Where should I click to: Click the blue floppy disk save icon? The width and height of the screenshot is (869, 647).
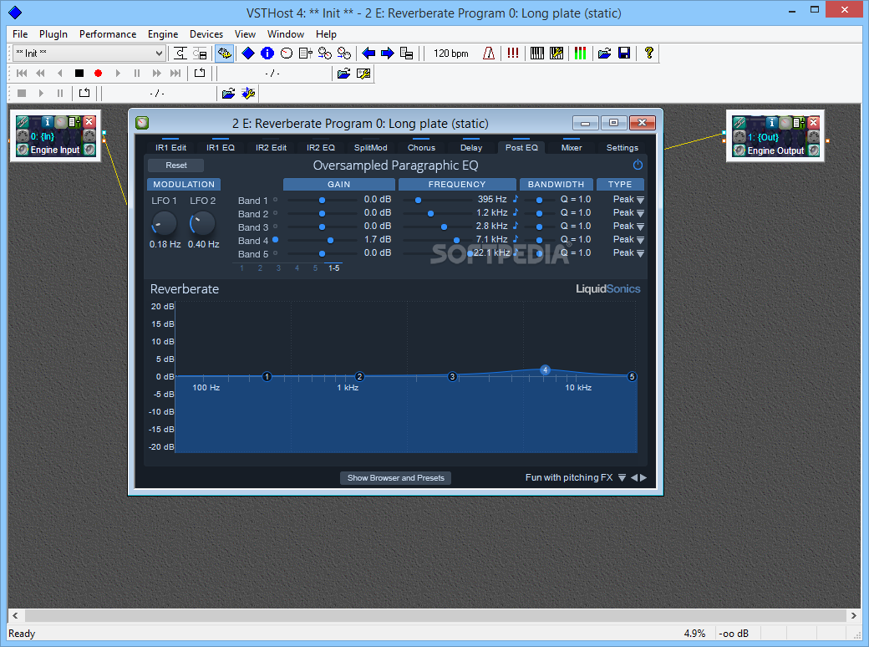(624, 53)
